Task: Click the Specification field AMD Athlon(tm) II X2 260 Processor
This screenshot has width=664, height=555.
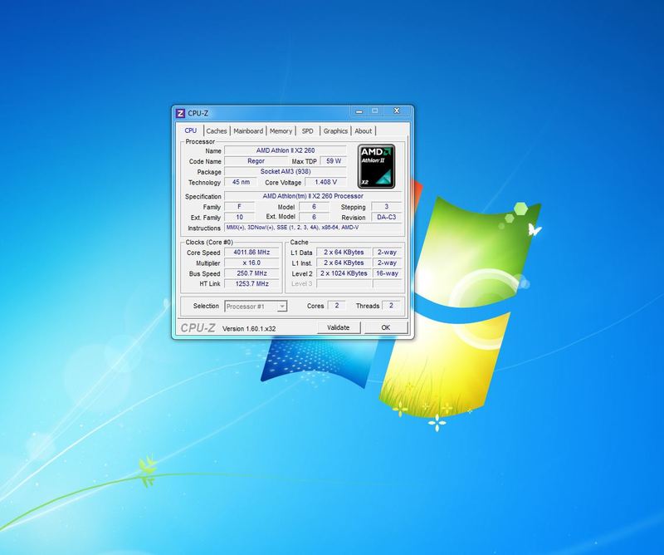Action: pyautogui.click(x=313, y=196)
